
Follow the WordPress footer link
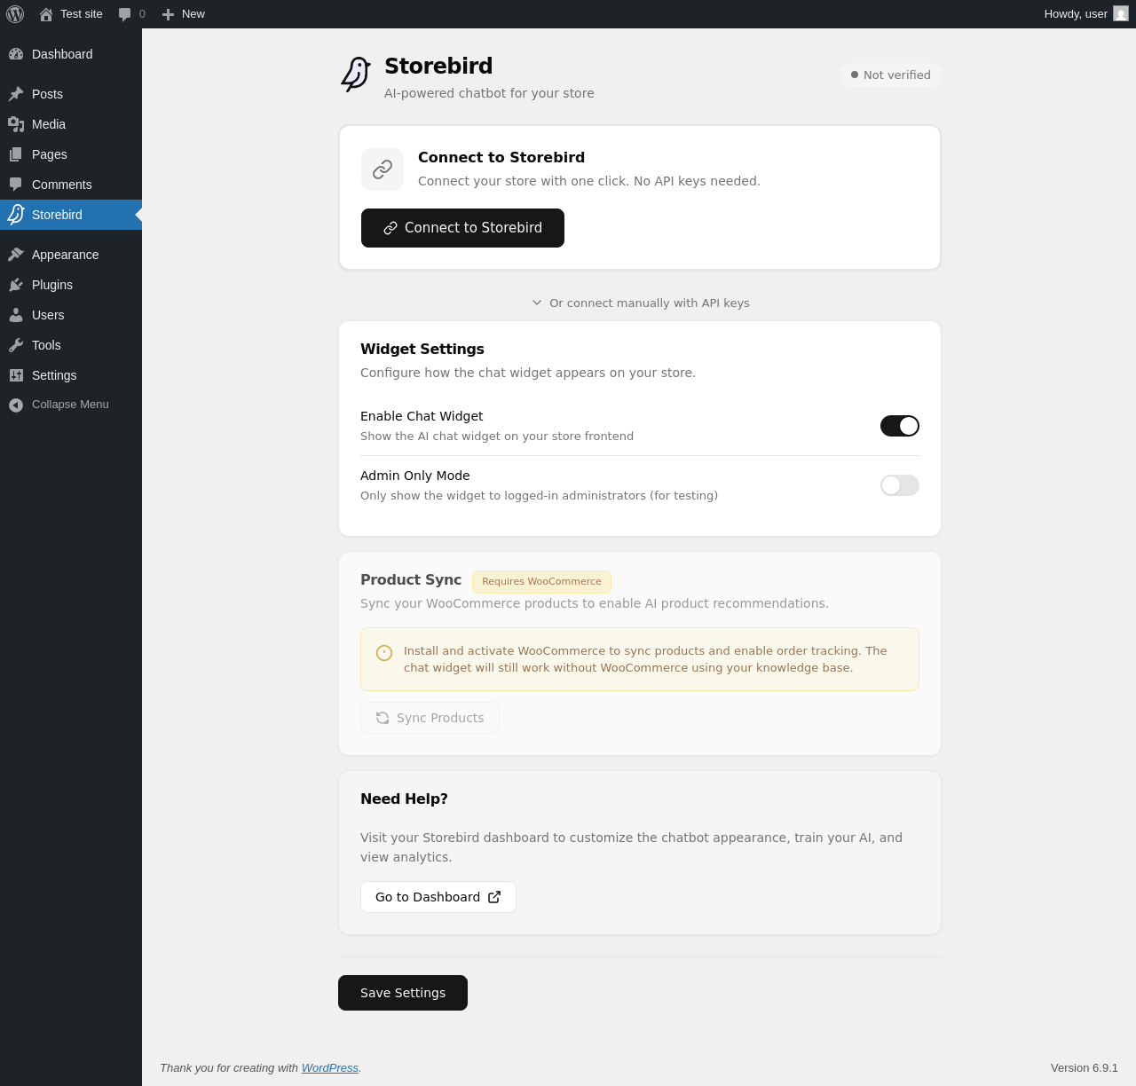click(x=330, y=1068)
